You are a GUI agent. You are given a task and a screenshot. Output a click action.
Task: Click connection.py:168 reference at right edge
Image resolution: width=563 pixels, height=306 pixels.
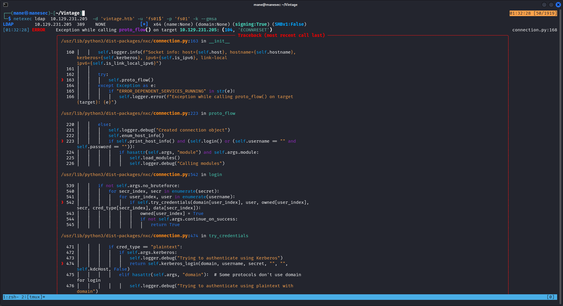tap(535, 30)
